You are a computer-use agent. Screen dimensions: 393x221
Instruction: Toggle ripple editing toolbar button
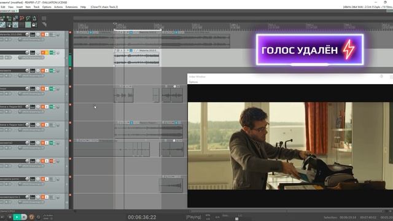pyautogui.click(x=9, y=25)
